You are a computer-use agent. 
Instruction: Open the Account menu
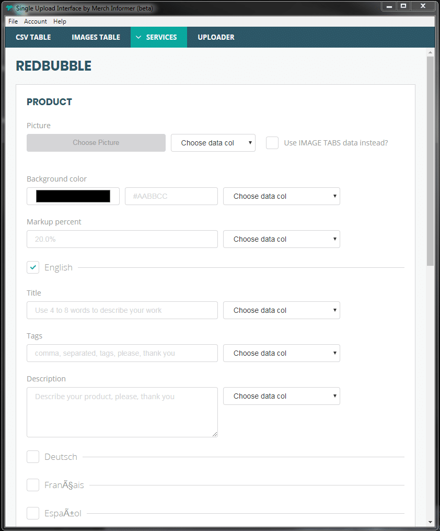pyautogui.click(x=35, y=21)
